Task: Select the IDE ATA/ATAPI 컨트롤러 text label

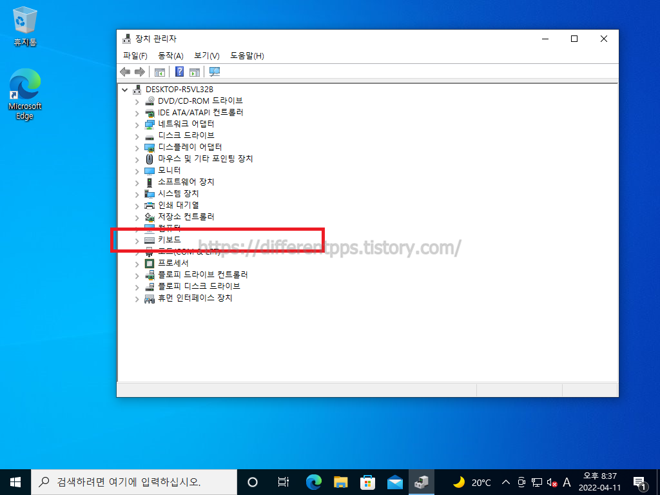Action: click(x=200, y=112)
